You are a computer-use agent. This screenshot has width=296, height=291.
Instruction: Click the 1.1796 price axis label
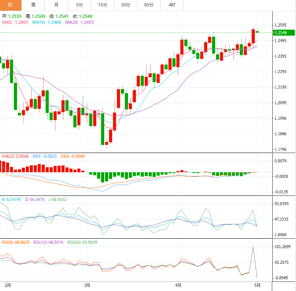tap(280, 149)
